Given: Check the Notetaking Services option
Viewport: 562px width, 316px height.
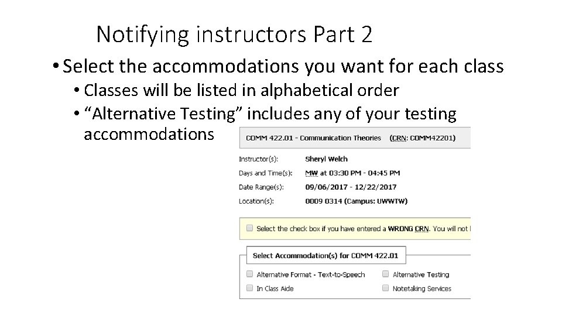Looking at the screenshot, I should 385,288.
